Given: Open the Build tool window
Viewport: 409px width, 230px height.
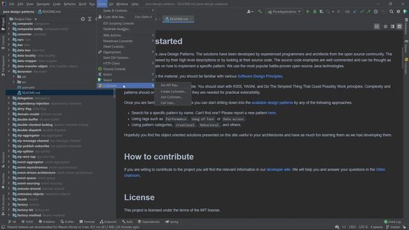Looking at the screenshot, I should [x=127, y=222].
